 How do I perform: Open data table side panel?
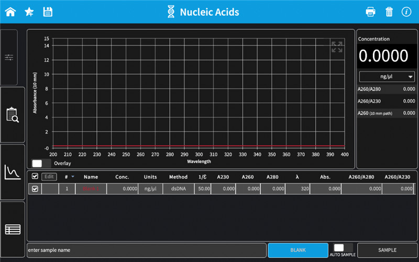point(12,229)
